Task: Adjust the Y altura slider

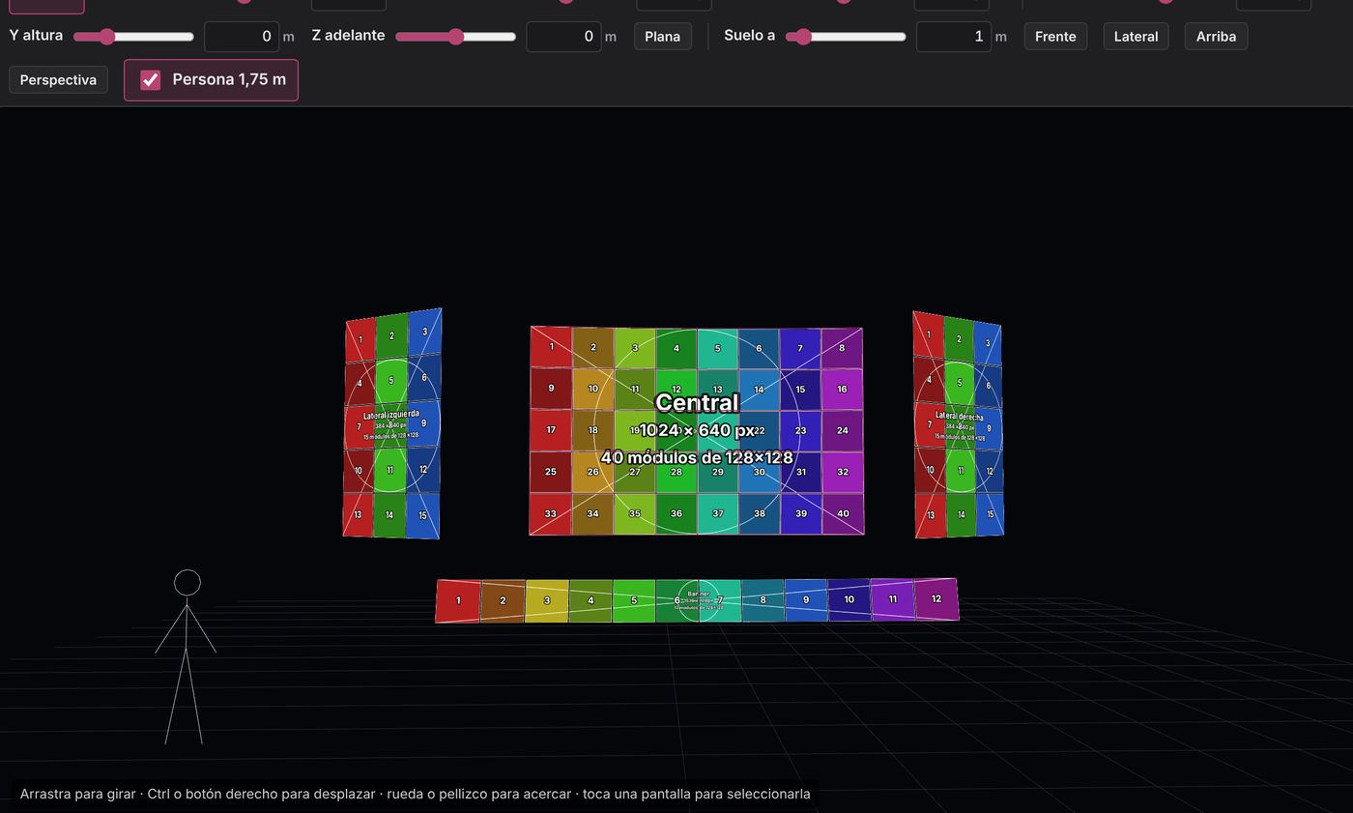Action: click(x=133, y=37)
